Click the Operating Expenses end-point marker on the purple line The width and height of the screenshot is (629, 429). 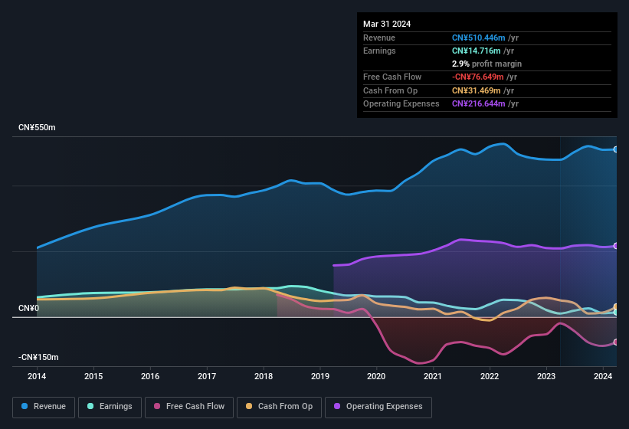(x=616, y=246)
